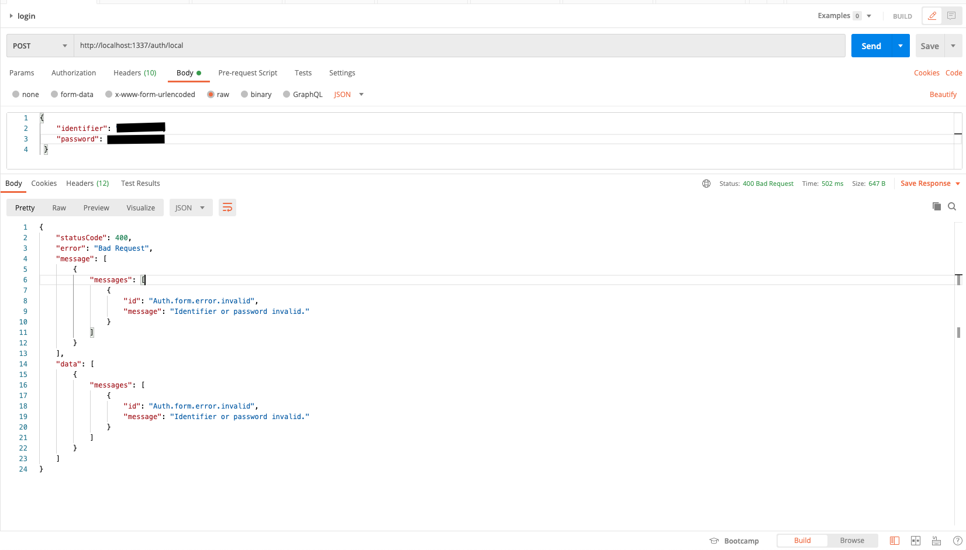The image size is (966, 550).
Task: Expand the Send button's dropdown arrow
Action: coord(901,46)
